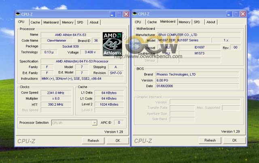
Task: Click the SH7-CG revision value
Action: (116, 73)
